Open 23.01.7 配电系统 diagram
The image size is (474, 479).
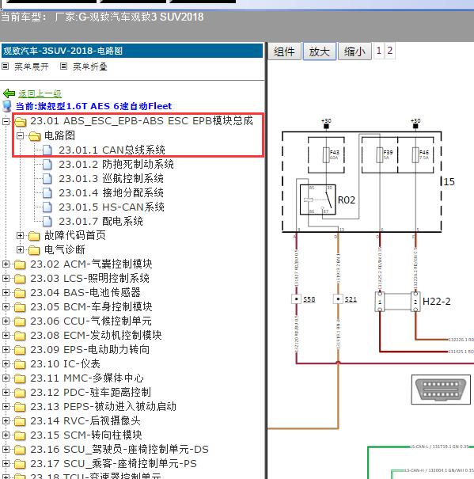(x=100, y=221)
